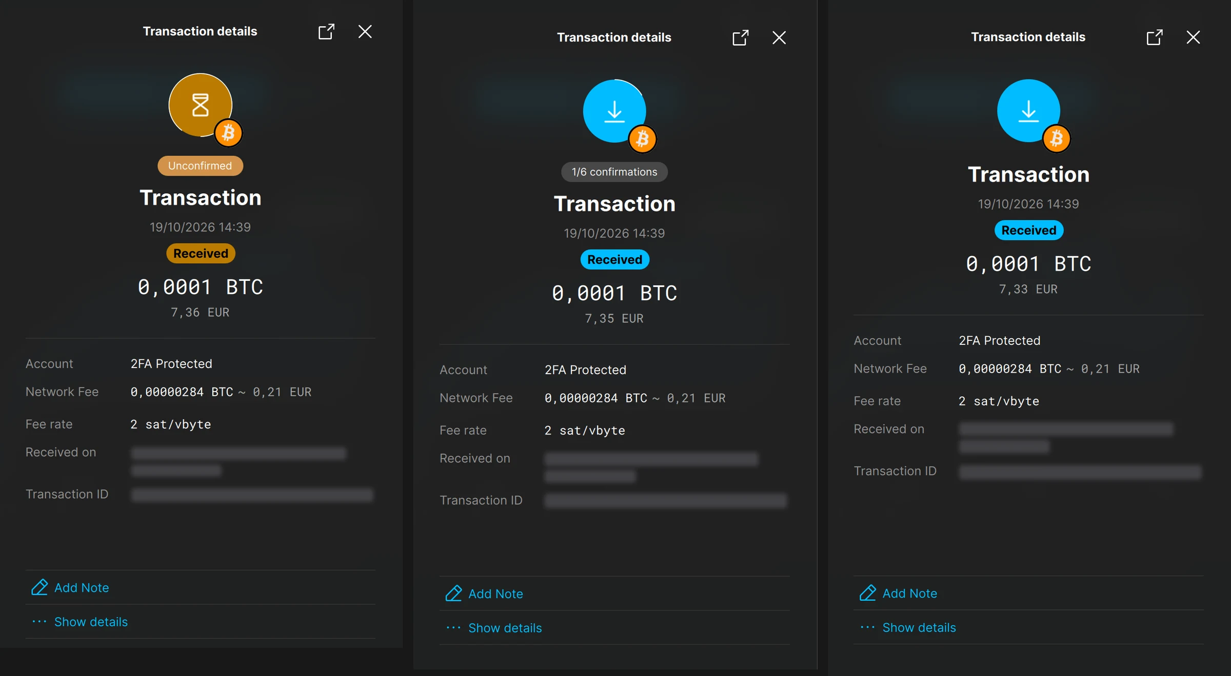The image size is (1231, 676).
Task: Click blurred Received on address in 1/6 confirmations panel
Action: click(x=651, y=468)
